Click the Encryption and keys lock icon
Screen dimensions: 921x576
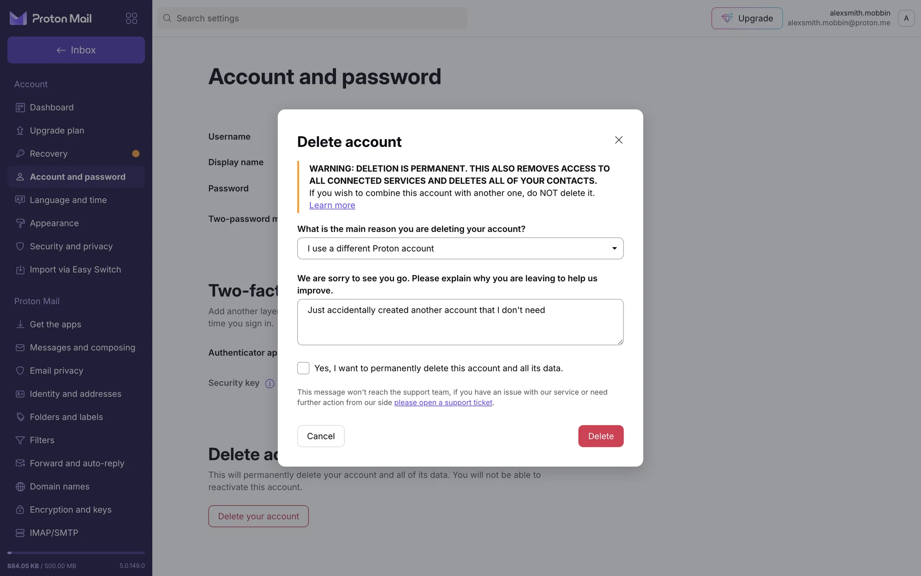[x=20, y=510]
